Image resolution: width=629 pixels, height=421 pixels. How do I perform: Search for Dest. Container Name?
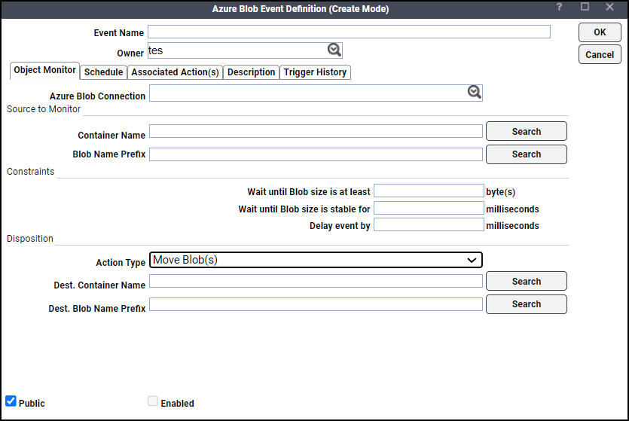tap(527, 282)
